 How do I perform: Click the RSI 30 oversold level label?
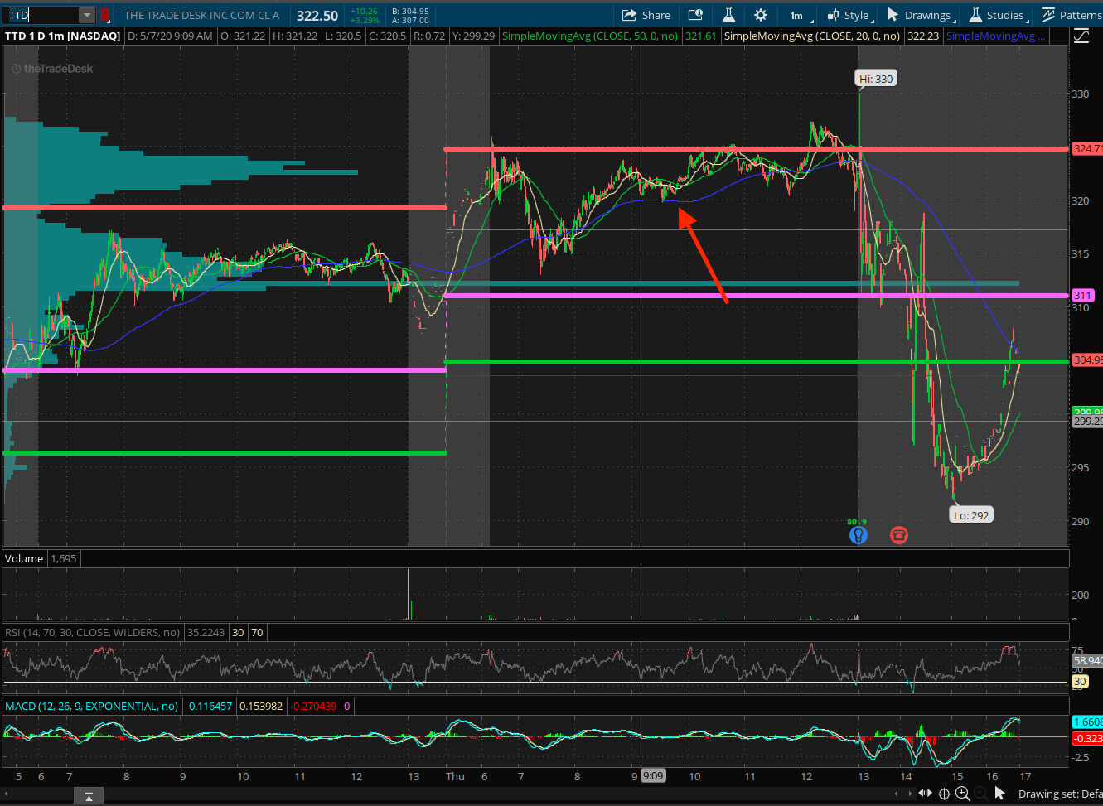point(1080,682)
